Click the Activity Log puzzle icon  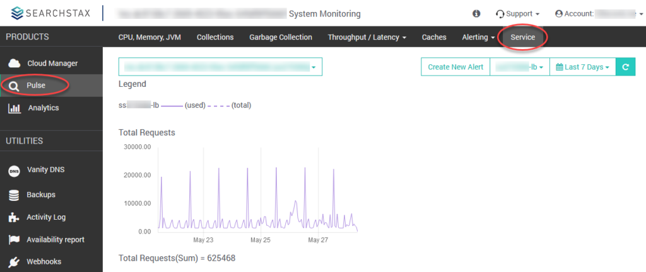tap(14, 218)
